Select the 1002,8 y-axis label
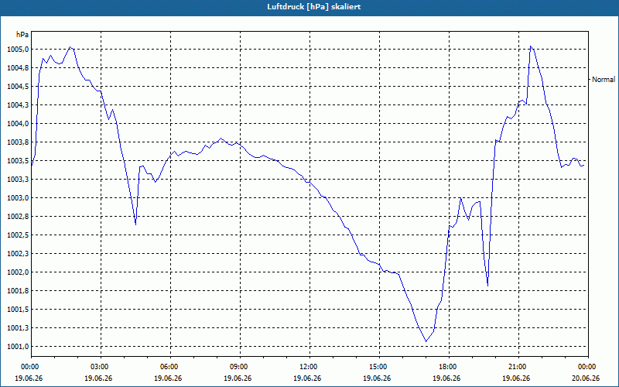 click(18, 217)
